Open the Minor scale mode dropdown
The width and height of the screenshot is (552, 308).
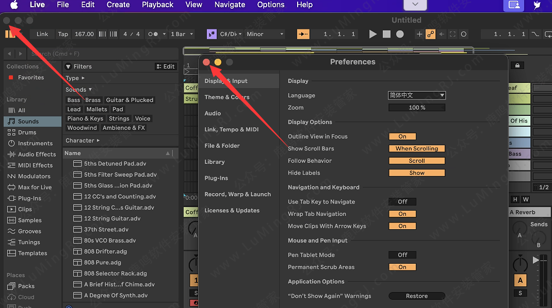pos(265,34)
